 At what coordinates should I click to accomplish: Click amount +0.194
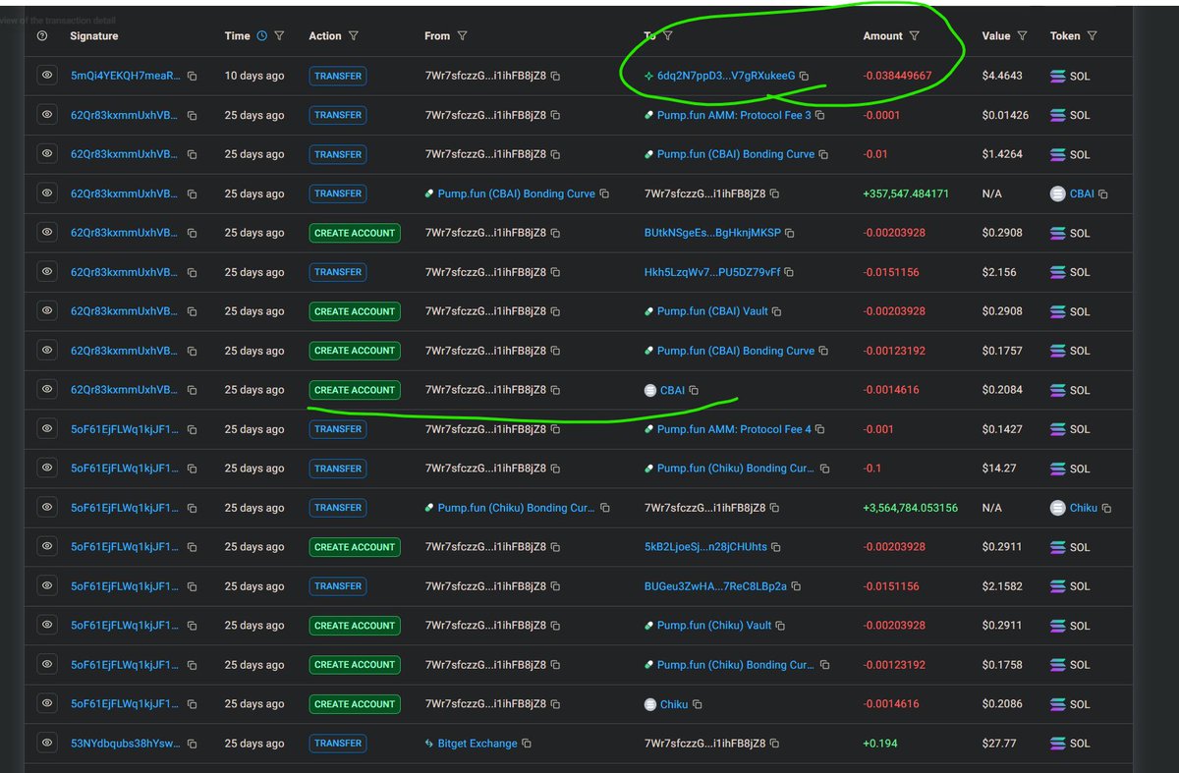point(879,744)
